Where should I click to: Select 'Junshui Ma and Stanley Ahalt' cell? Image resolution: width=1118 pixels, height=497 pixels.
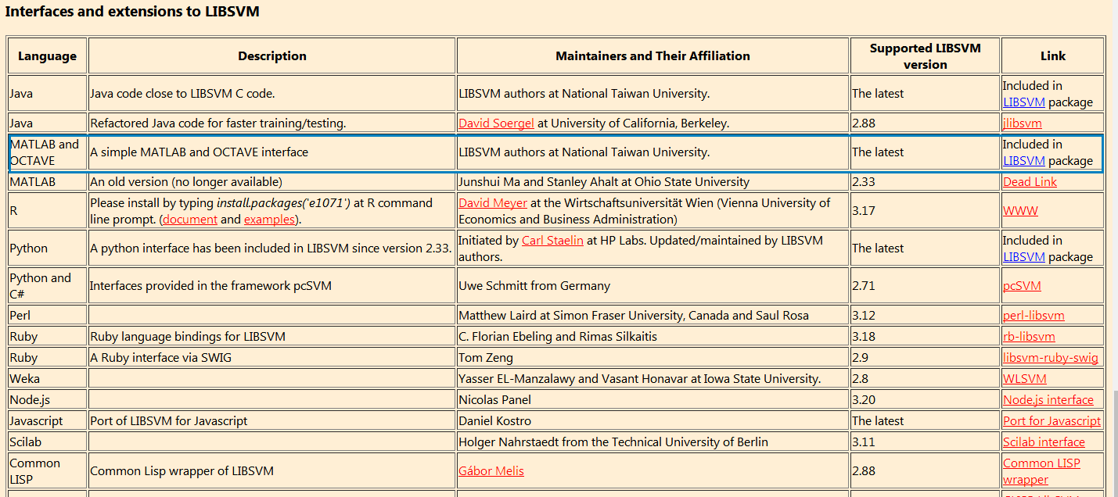[652, 181]
